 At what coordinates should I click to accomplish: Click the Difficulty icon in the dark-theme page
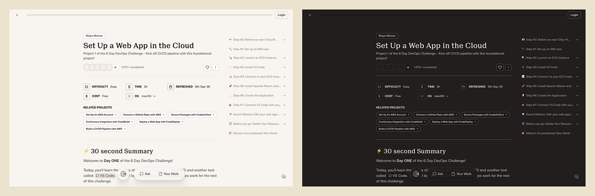379,87
